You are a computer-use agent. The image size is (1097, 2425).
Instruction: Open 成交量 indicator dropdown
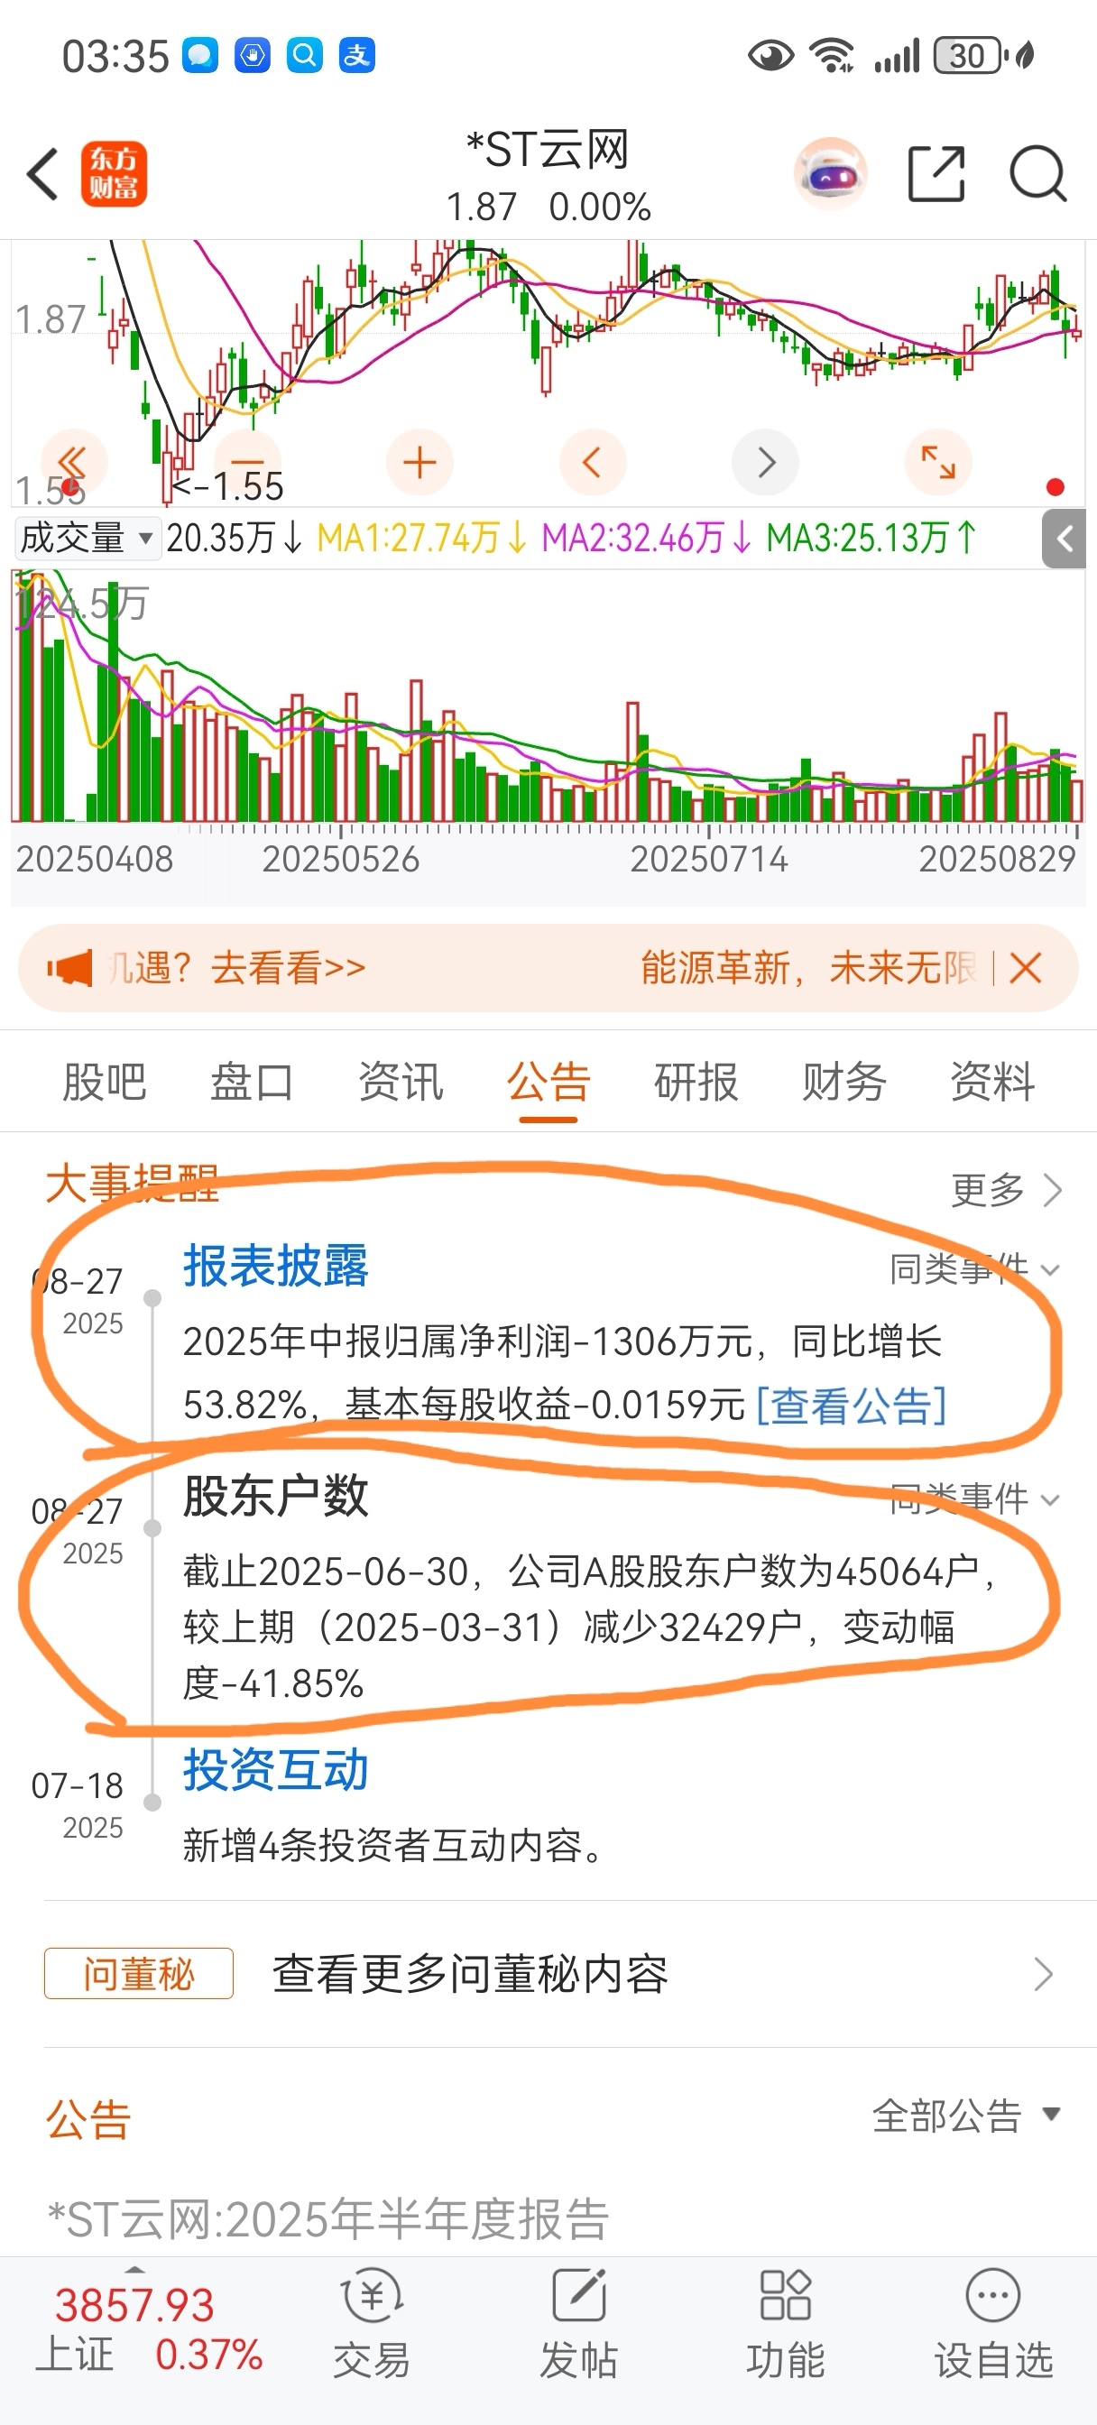[87, 538]
